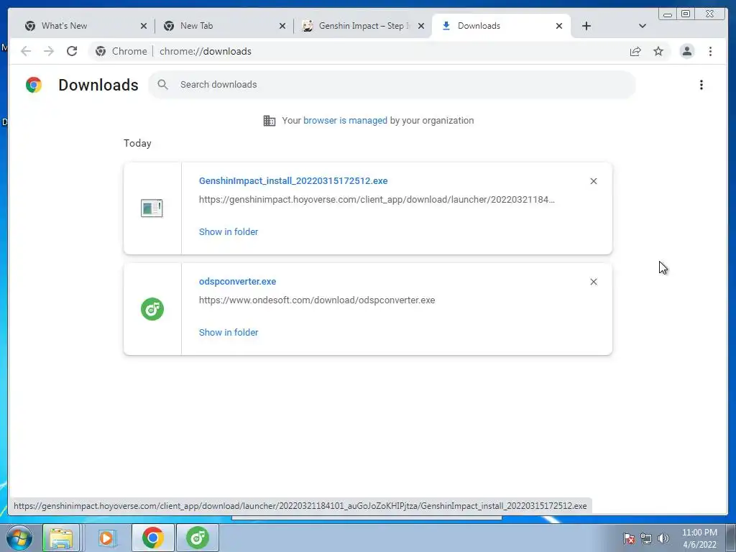Screen dimensions: 736x552
Task: Expand the tab search dropdown chevron
Action: pyautogui.click(x=642, y=27)
